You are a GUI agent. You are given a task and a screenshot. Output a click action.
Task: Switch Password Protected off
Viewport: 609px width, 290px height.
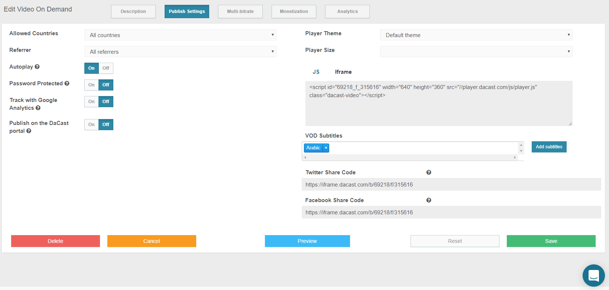[106, 85]
